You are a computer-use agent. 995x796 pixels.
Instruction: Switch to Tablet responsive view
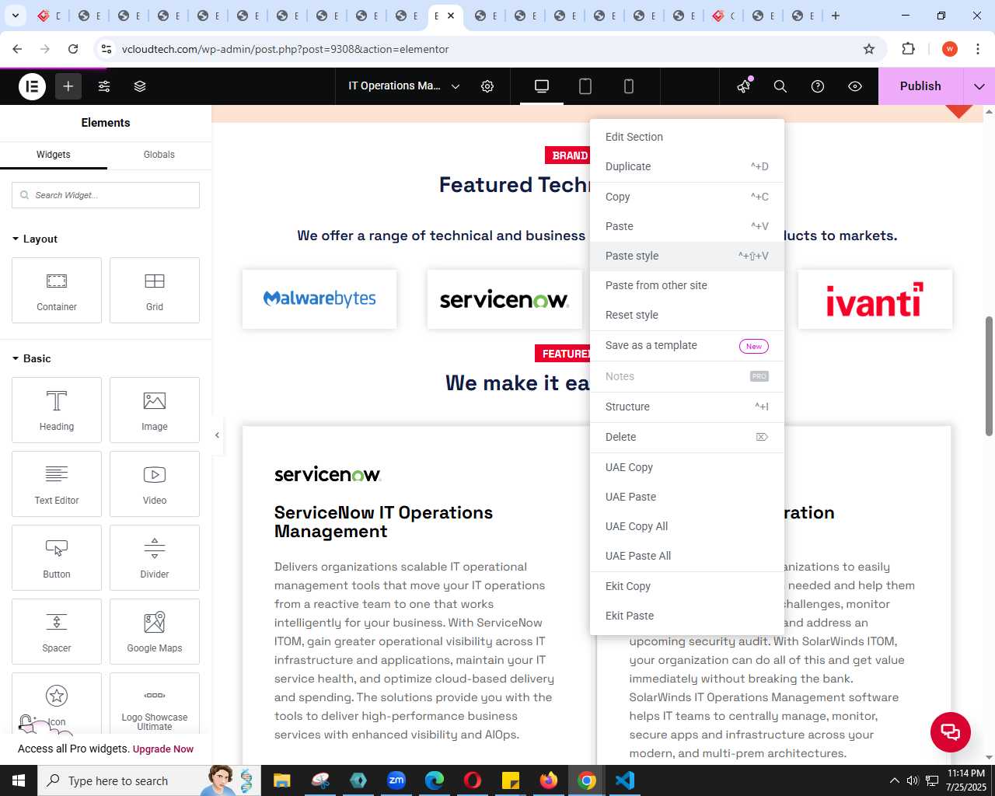(x=585, y=86)
